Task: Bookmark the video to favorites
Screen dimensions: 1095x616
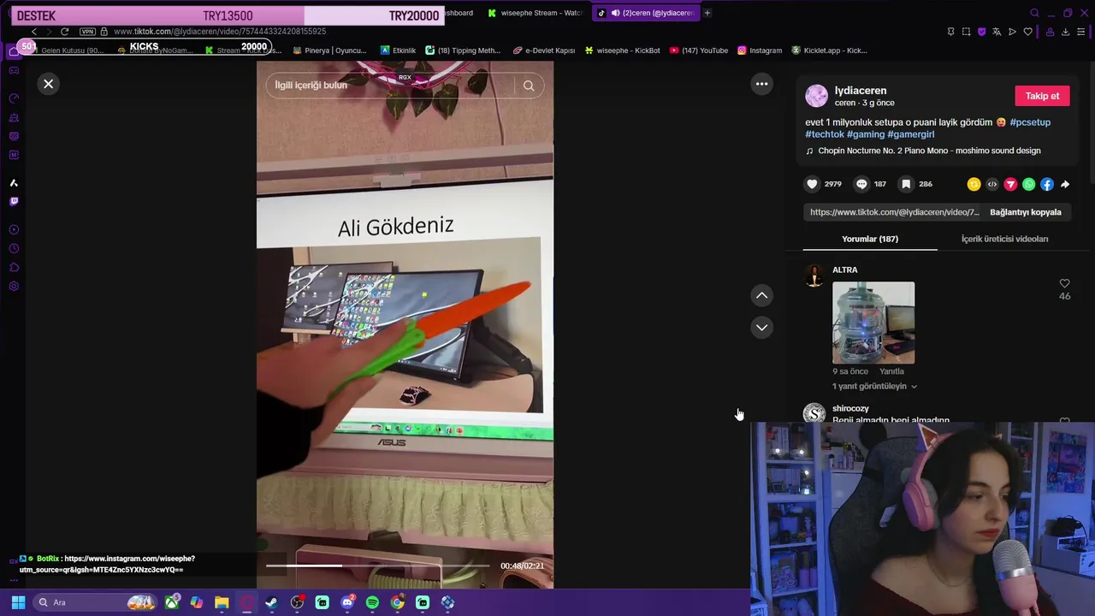Action: pyautogui.click(x=906, y=184)
